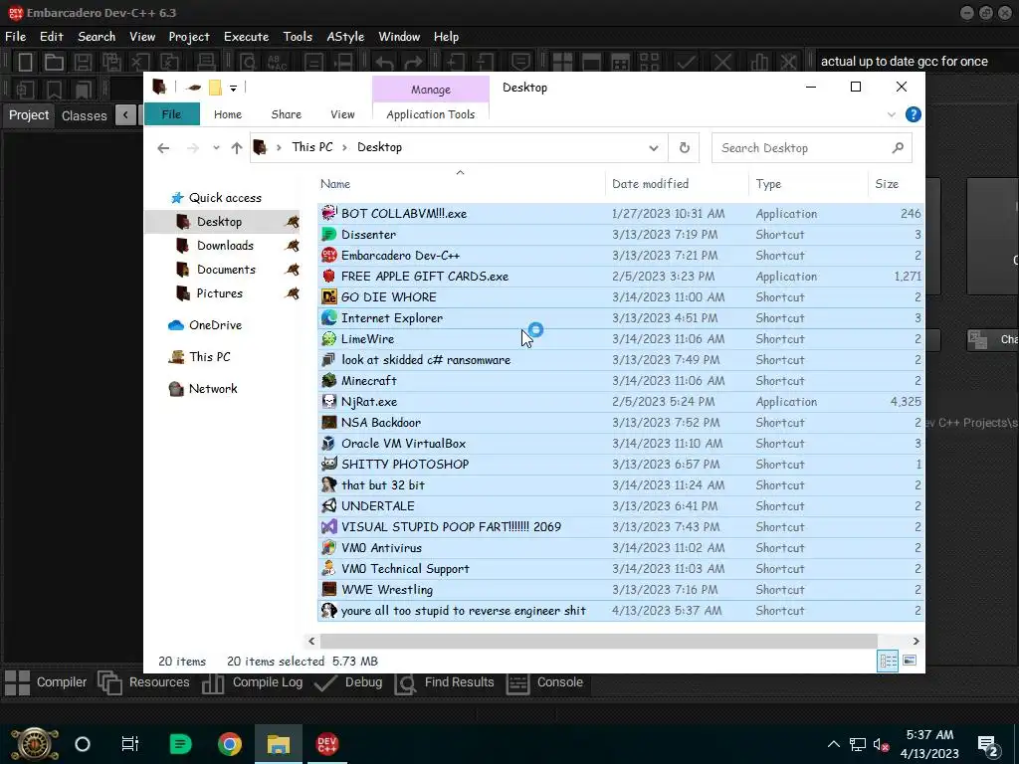
Task: Refresh the Desktop folder view
Action: click(x=685, y=148)
